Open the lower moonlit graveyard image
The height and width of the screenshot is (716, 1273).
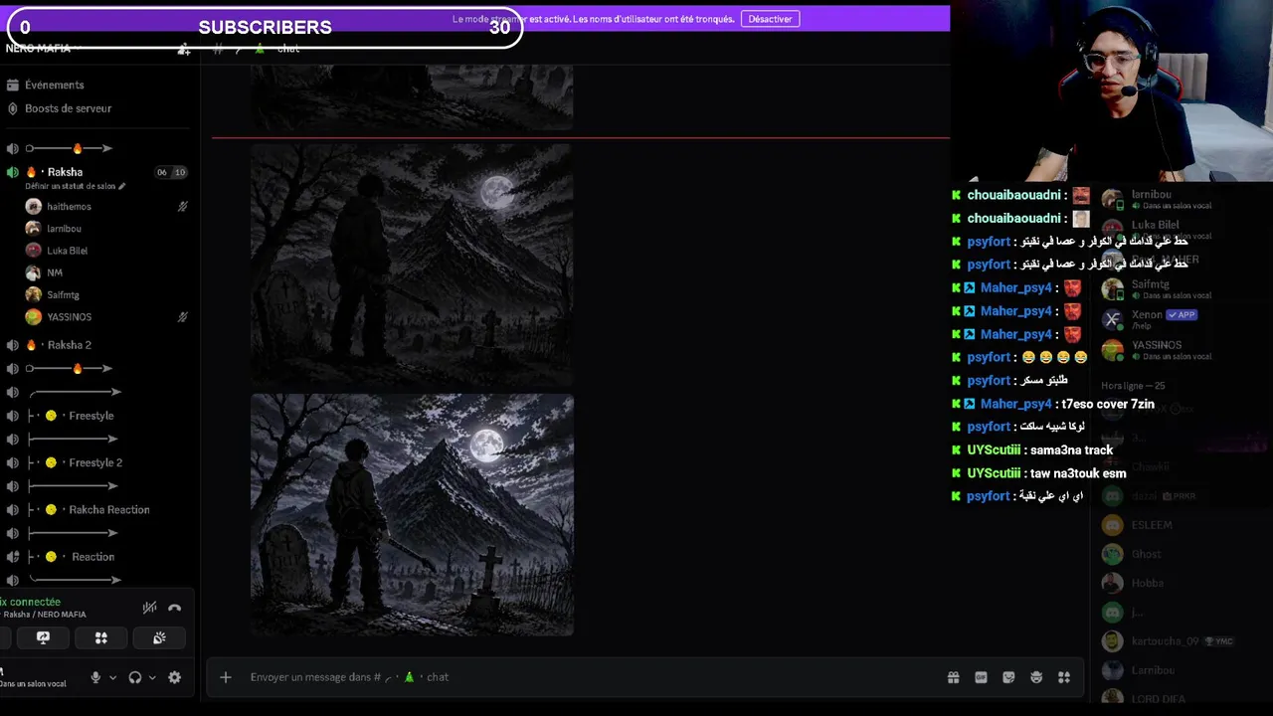pos(412,515)
